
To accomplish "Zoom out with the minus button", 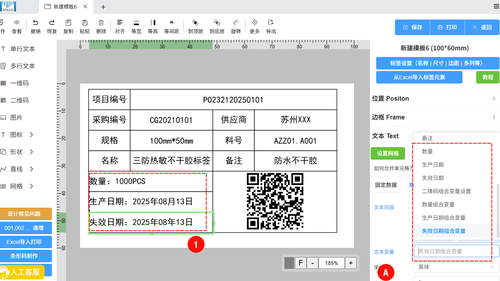I will [312, 263].
